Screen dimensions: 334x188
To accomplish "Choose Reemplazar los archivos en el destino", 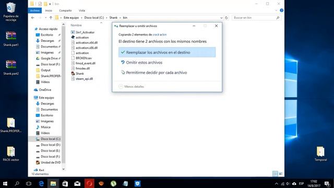I will 167,52.
